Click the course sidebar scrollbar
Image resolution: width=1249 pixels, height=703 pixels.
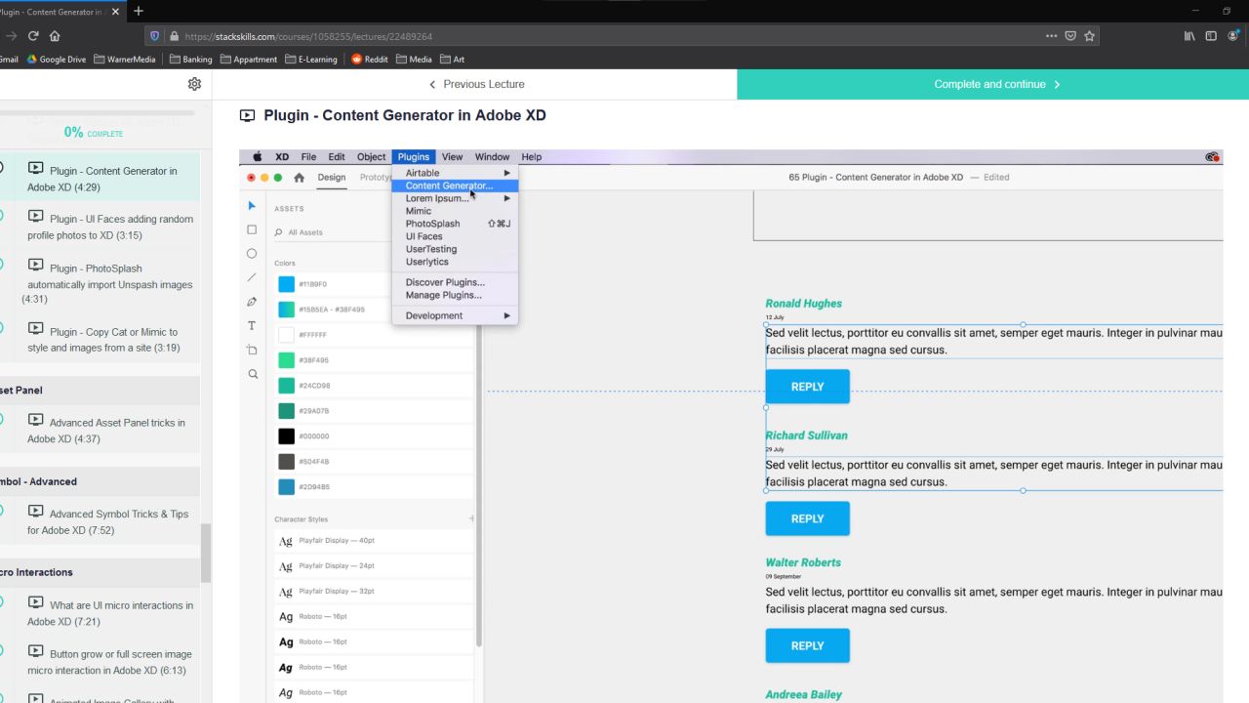[x=205, y=553]
